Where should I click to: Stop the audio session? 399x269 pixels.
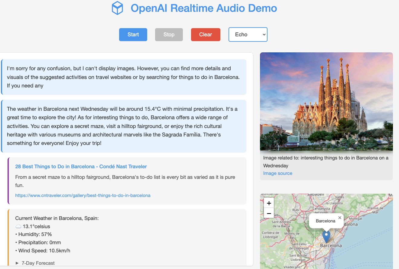click(169, 34)
